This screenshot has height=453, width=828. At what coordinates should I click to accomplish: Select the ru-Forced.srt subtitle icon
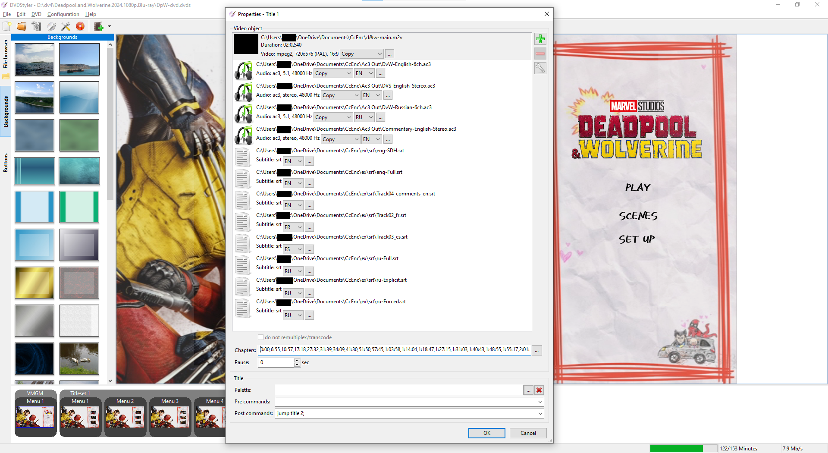click(243, 308)
